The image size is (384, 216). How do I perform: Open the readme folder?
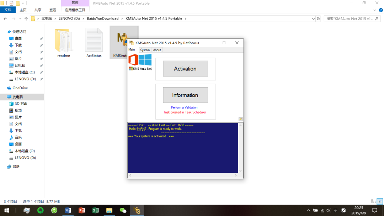pyautogui.click(x=64, y=43)
